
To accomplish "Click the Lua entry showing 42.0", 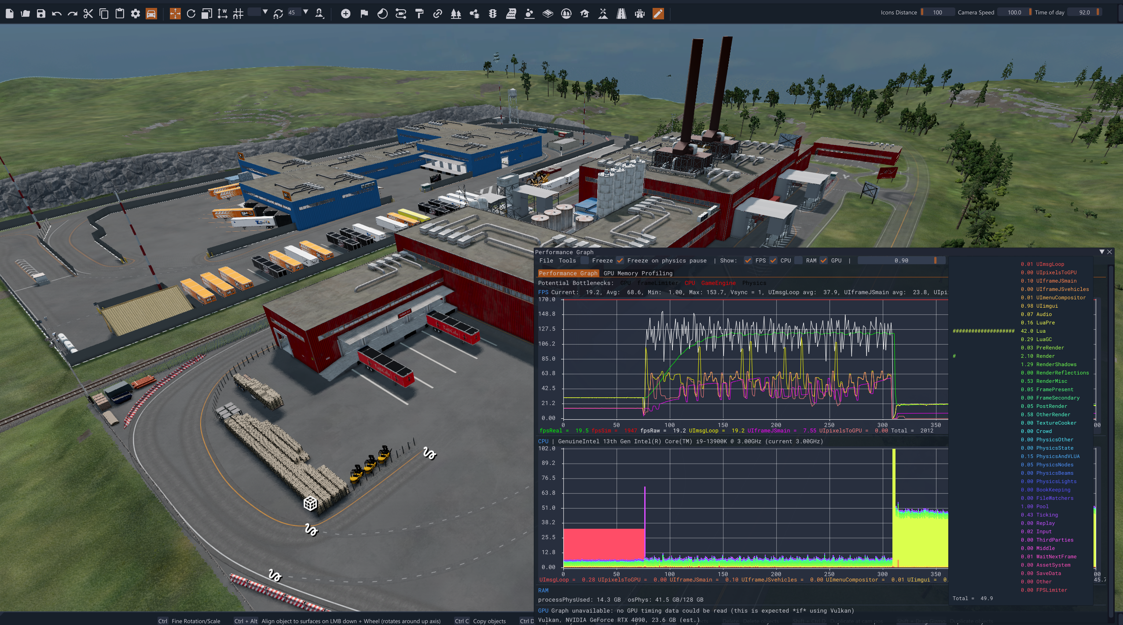I will point(1033,331).
